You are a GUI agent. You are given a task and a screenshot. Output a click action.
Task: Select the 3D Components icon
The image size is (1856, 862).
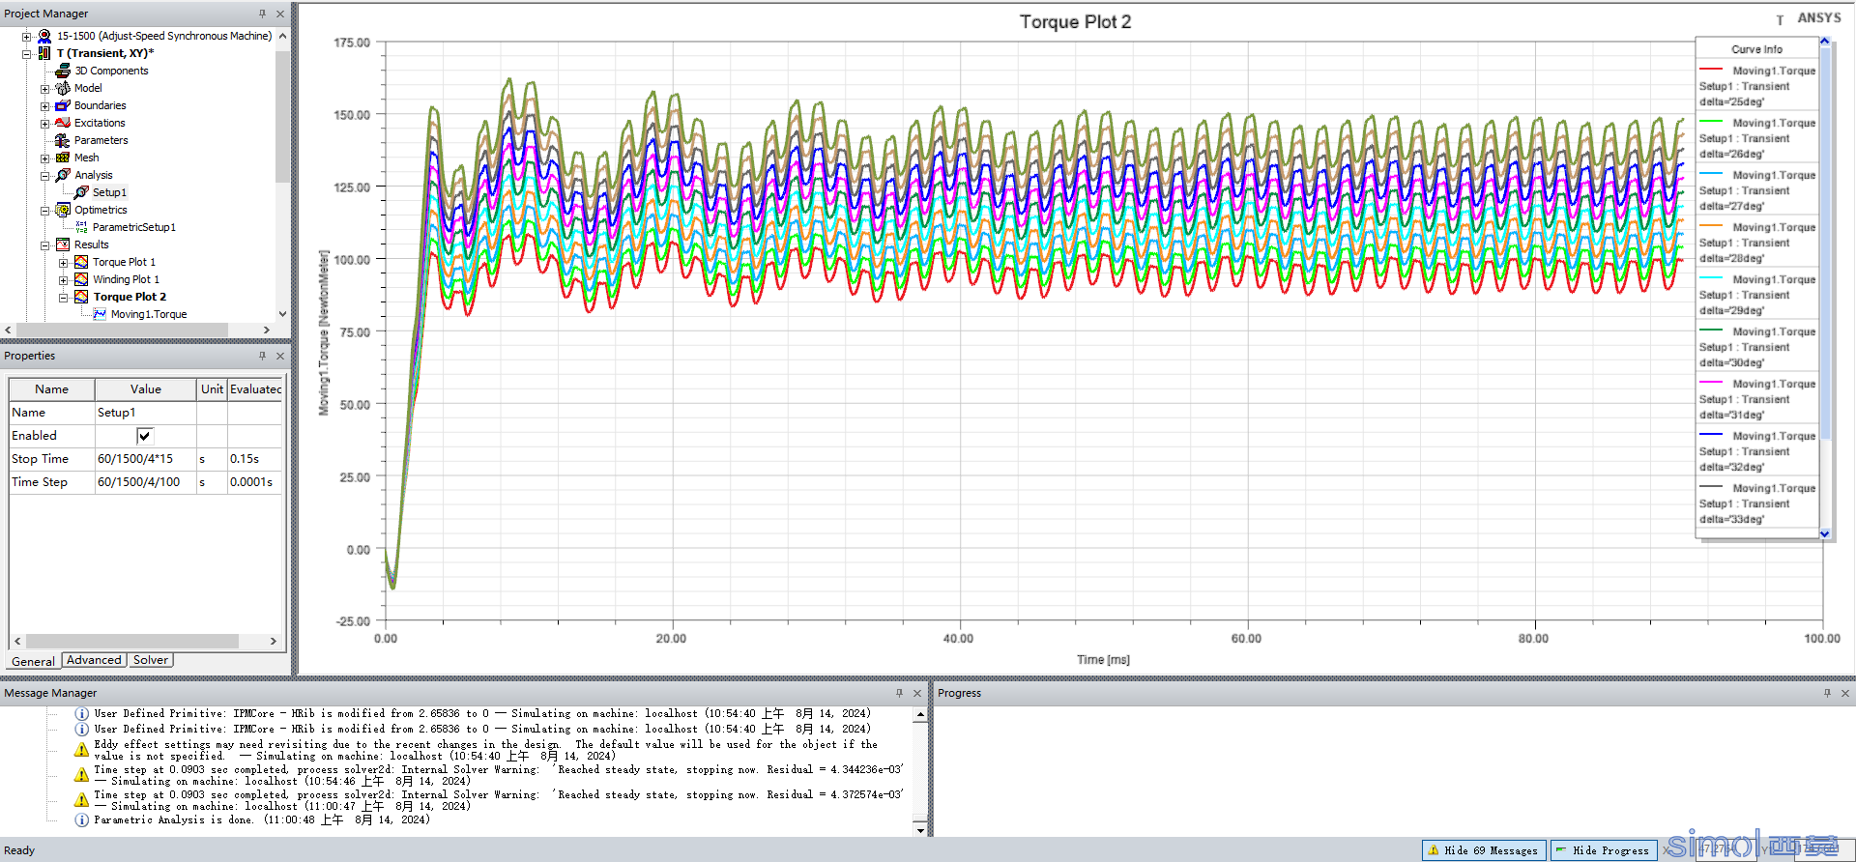coord(63,71)
